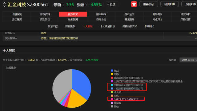Viewport: 197px width, 111px height.
Task: Switch stock using up-down arrows beside 汇金科技
Action: click(4, 5)
